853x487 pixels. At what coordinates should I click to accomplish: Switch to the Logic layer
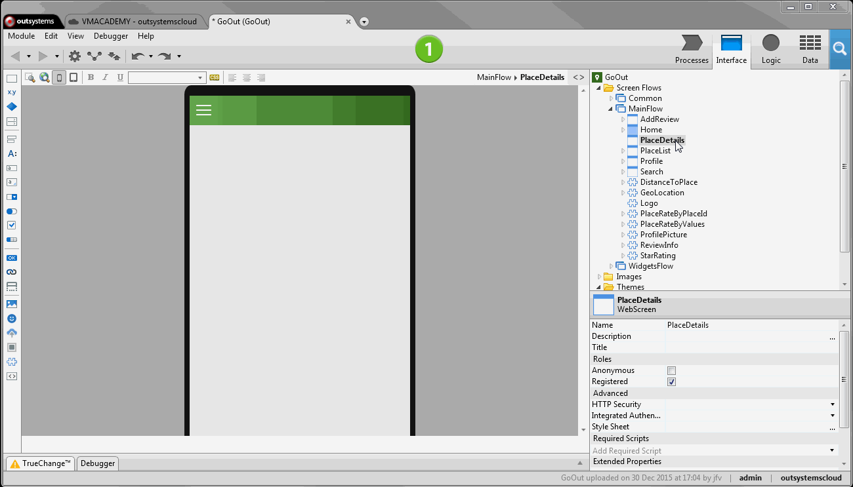pyautogui.click(x=770, y=49)
